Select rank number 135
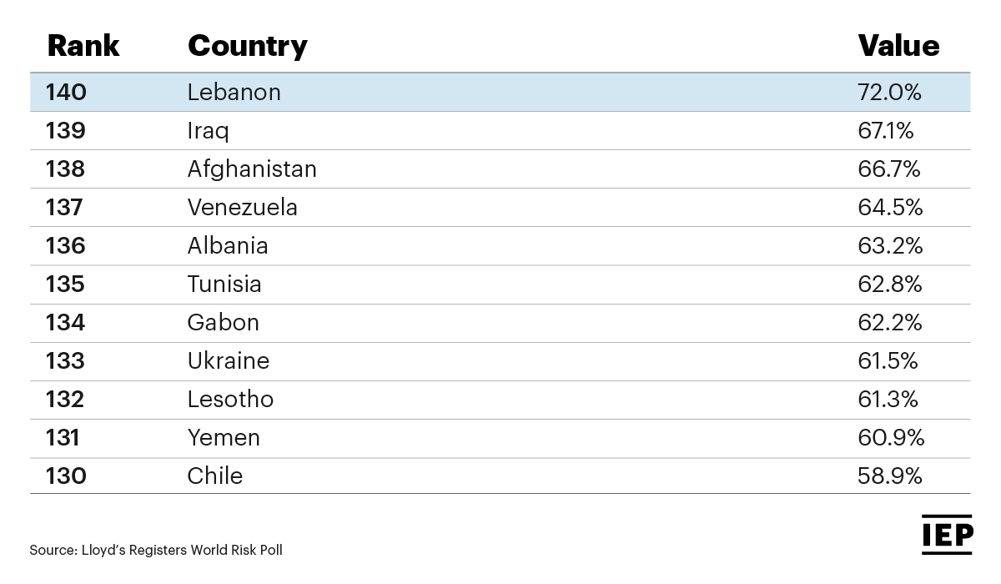This screenshot has width=1001, height=584. (66, 284)
